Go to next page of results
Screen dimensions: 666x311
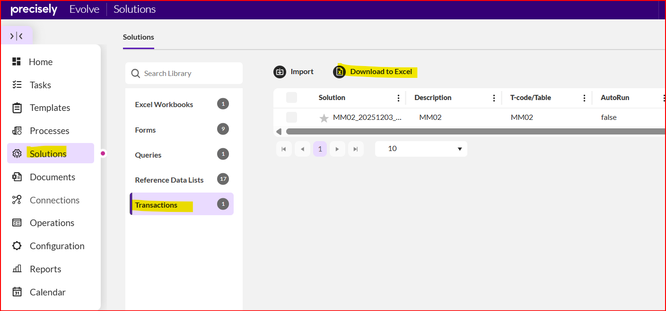337,149
